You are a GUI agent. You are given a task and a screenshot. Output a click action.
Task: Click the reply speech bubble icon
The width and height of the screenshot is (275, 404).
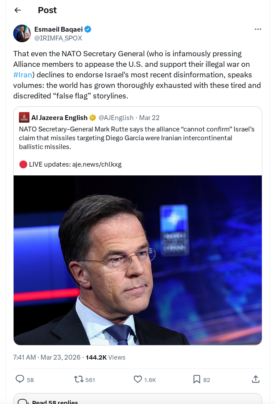pos(20,379)
